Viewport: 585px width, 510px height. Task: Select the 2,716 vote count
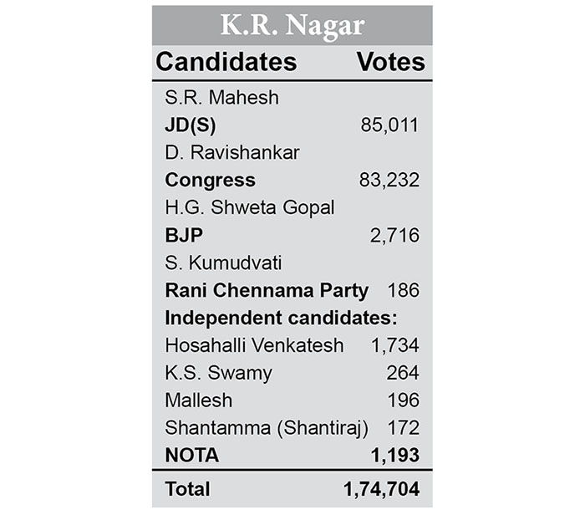click(394, 236)
